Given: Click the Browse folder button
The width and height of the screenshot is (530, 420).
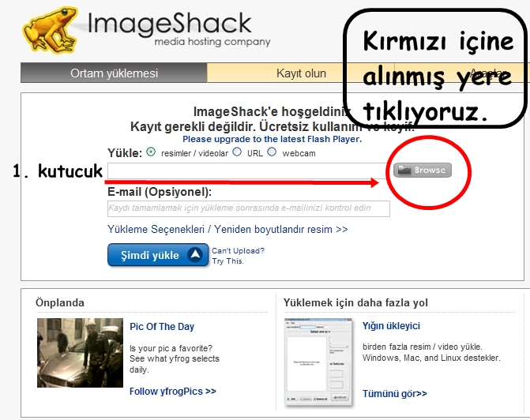Looking at the screenshot, I should [x=423, y=170].
